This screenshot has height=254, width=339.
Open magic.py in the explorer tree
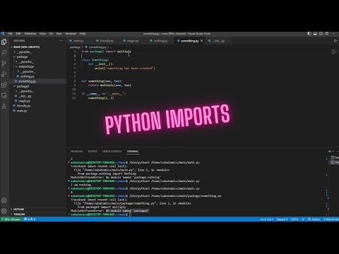point(38,101)
